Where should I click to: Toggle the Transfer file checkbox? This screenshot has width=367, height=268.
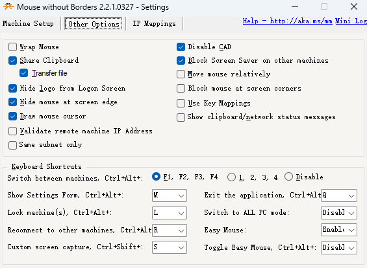pyautogui.click(x=23, y=73)
